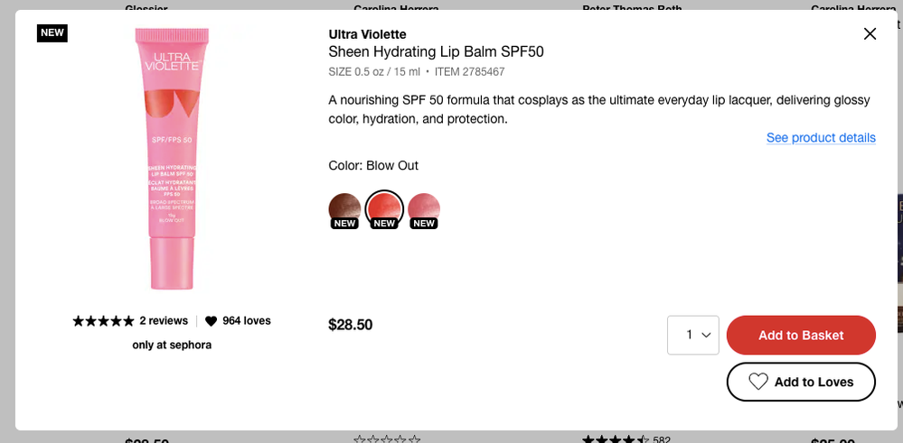Screen dimensions: 903x443
Task: Open the 2 reviews link
Action: click(164, 320)
